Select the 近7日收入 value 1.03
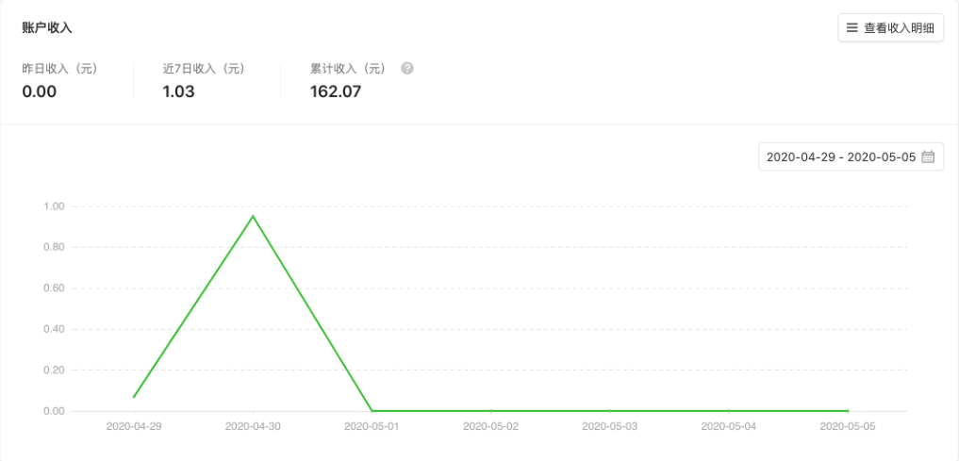 pyautogui.click(x=178, y=91)
